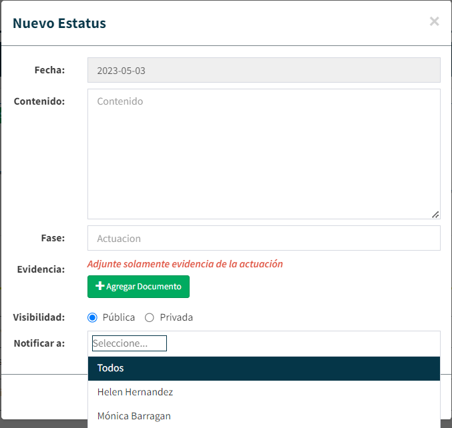Select the Pública visibility radio button

[x=92, y=317]
